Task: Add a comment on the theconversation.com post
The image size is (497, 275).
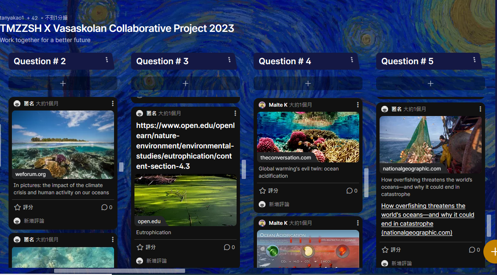Action: coord(279,204)
